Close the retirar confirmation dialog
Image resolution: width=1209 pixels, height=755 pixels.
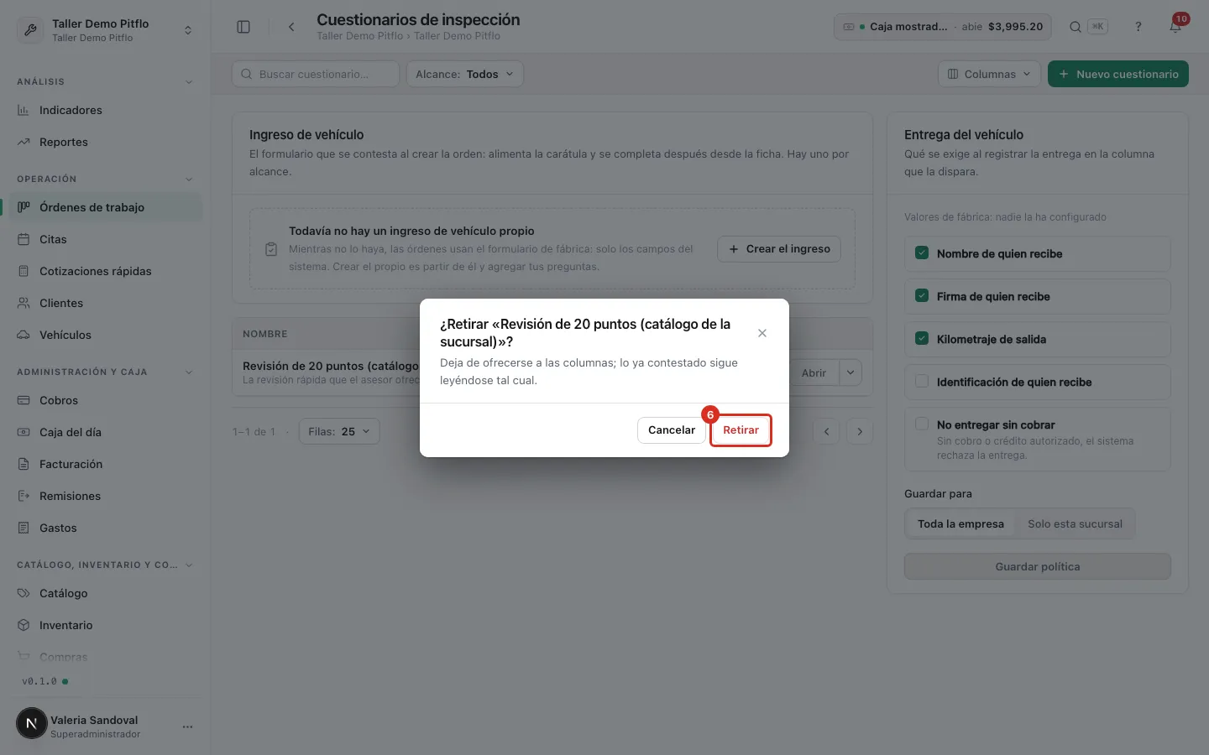pos(762,333)
